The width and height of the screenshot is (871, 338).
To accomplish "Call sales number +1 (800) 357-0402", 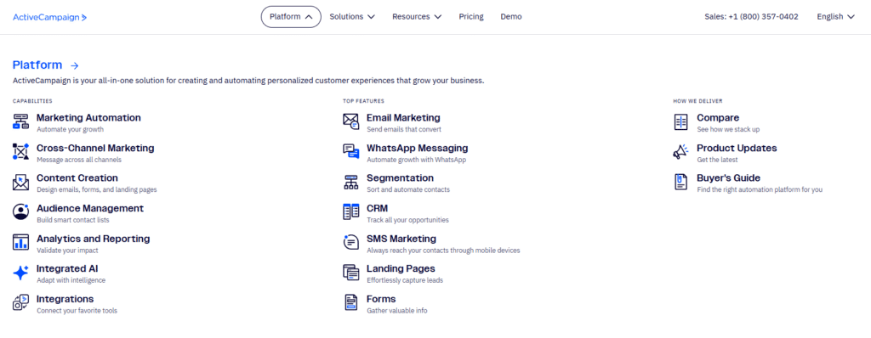I will (752, 17).
